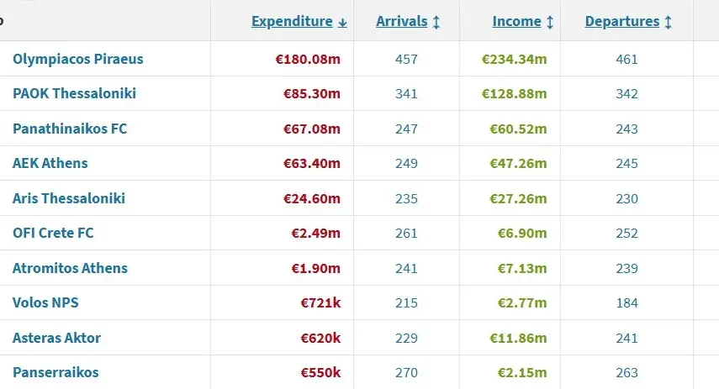Sort table by Arrivals column header
Screen dimensions: 719x389
click(401, 22)
